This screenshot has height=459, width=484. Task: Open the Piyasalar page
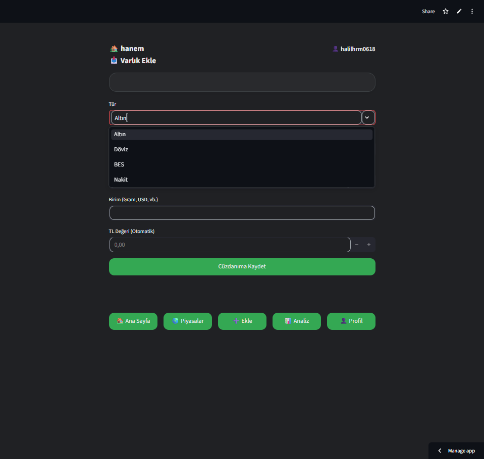(x=188, y=321)
